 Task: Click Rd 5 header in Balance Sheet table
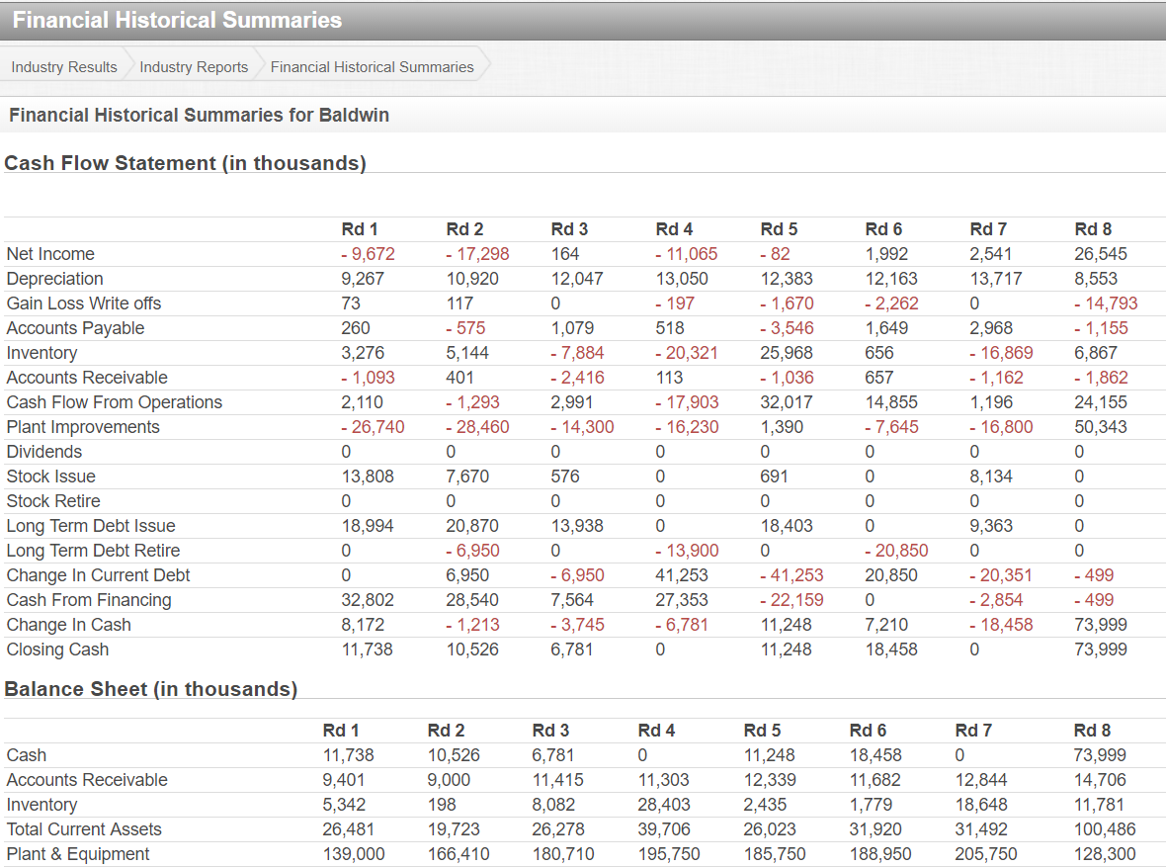pyautogui.click(x=762, y=731)
